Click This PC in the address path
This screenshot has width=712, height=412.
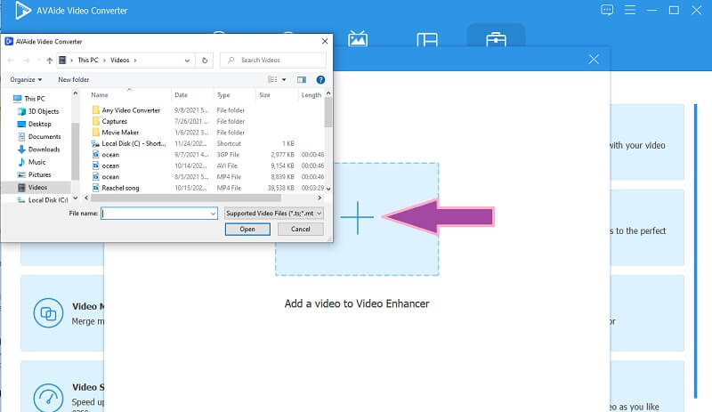87,60
